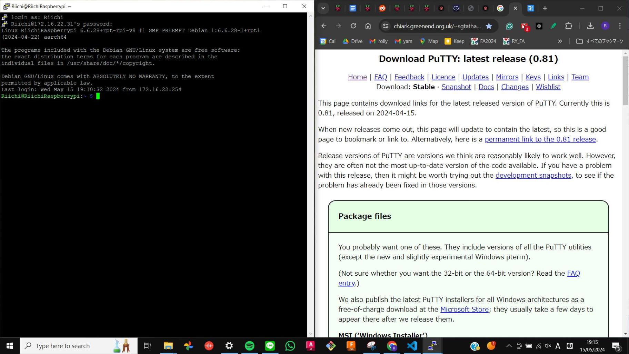Image resolution: width=629 pixels, height=354 pixels.
Task: Click the PuTTY terminal scrollbar
Action: coord(310,175)
